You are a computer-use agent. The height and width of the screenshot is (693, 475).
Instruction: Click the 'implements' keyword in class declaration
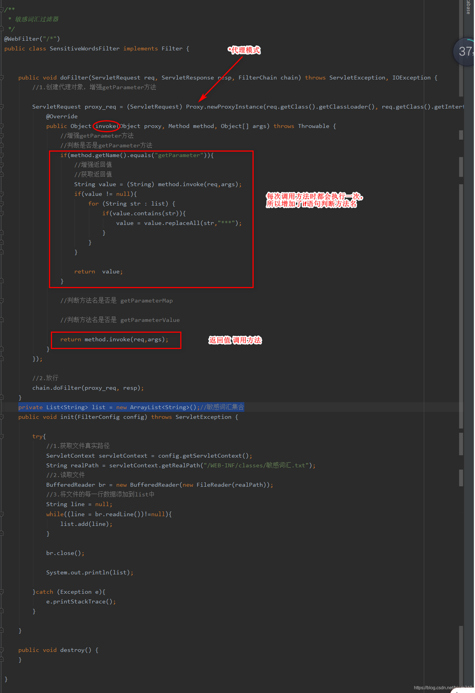tap(141, 48)
